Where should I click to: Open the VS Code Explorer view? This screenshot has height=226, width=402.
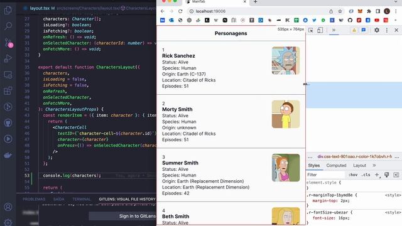pos(8,10)
